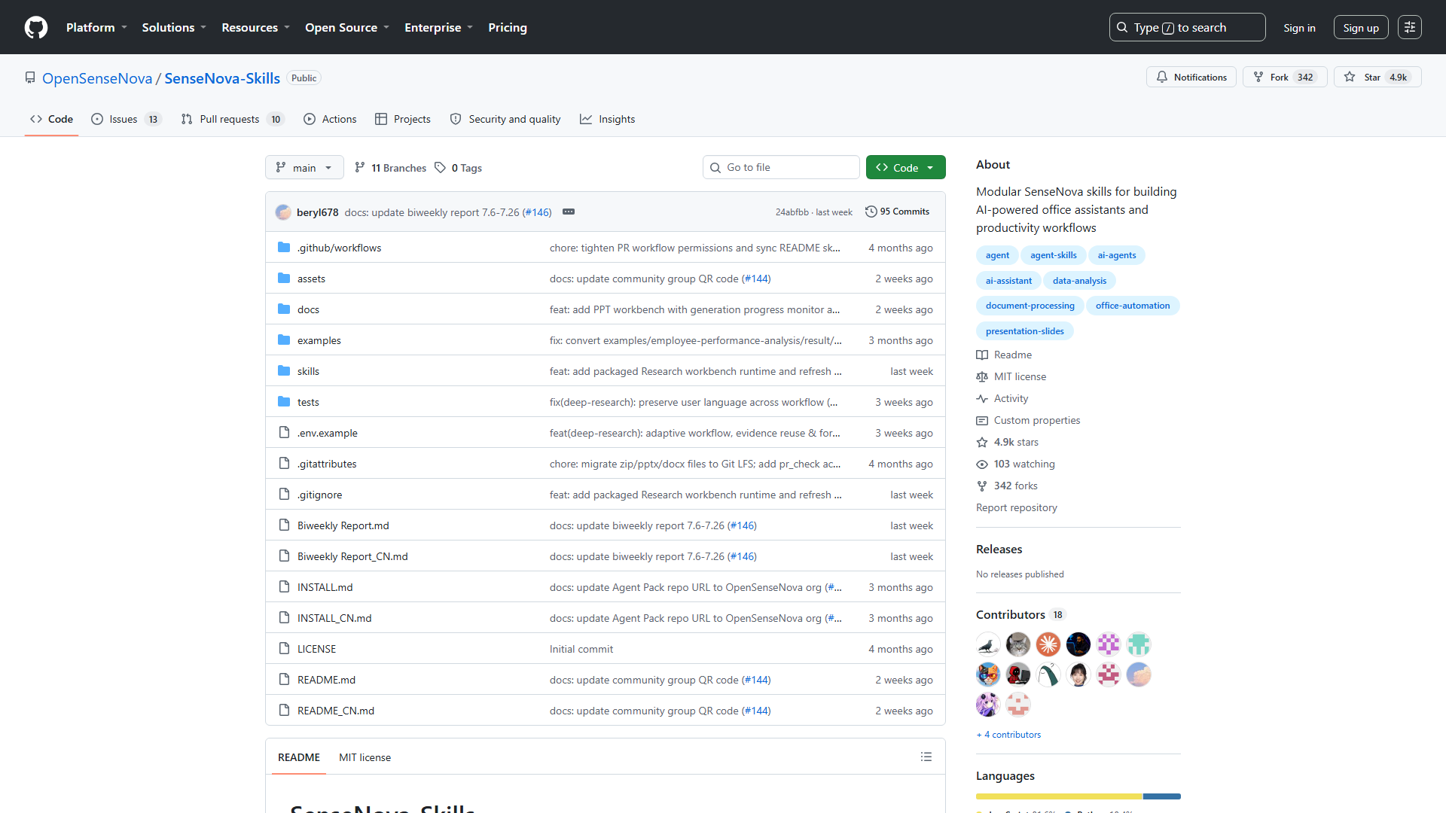Open the README outline list icon

coord(926,757)
